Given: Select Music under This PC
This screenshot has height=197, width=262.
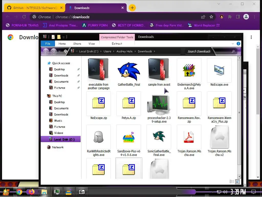Looking at the screenshot, I should (x=58, y=121).
